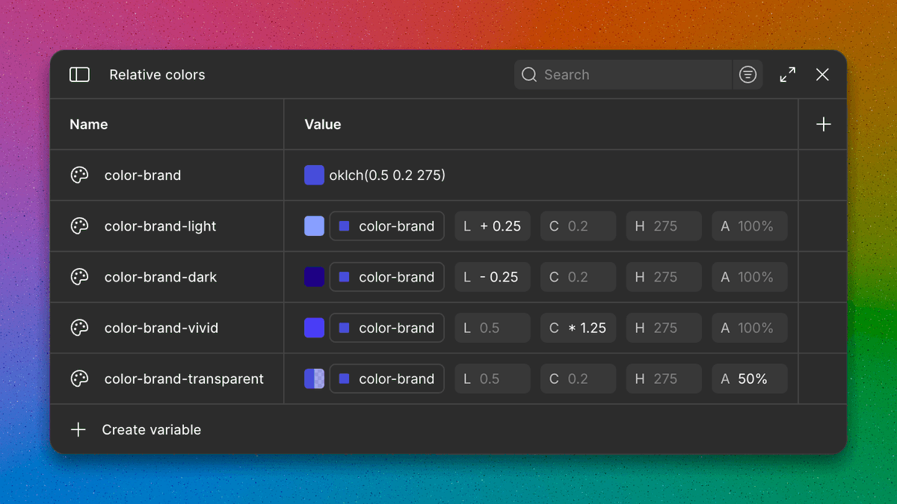Select the color-brand-transparent variable name

tap(184, 379)
